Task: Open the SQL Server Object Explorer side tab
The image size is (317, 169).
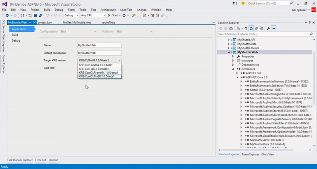Action: click(x=3, y=36)
